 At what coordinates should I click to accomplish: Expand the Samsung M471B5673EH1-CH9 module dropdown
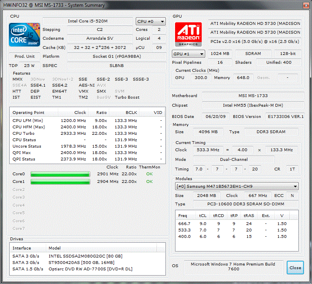[x=237, y=186]
